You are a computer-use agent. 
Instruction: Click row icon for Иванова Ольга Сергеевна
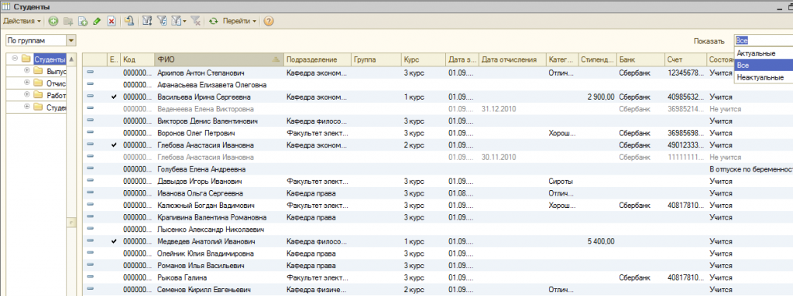(x=91, y=193)
